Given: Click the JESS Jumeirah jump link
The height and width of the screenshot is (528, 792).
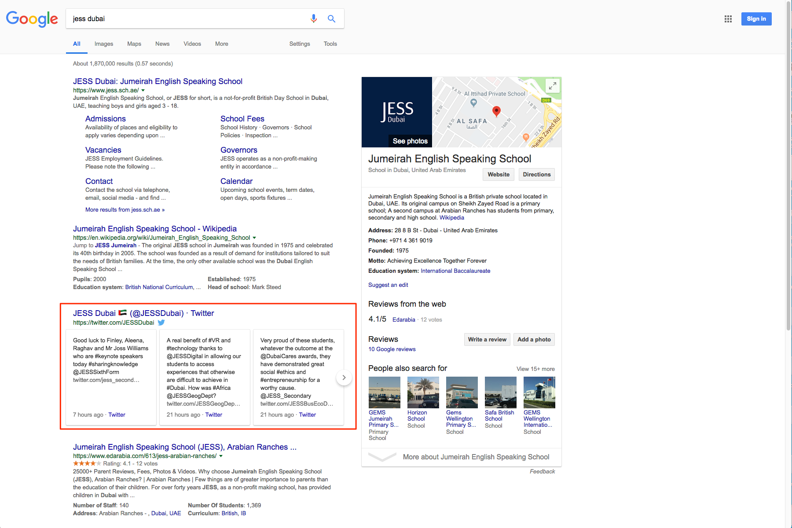Looking at the screenshot, I should click(x=116, y=246).
